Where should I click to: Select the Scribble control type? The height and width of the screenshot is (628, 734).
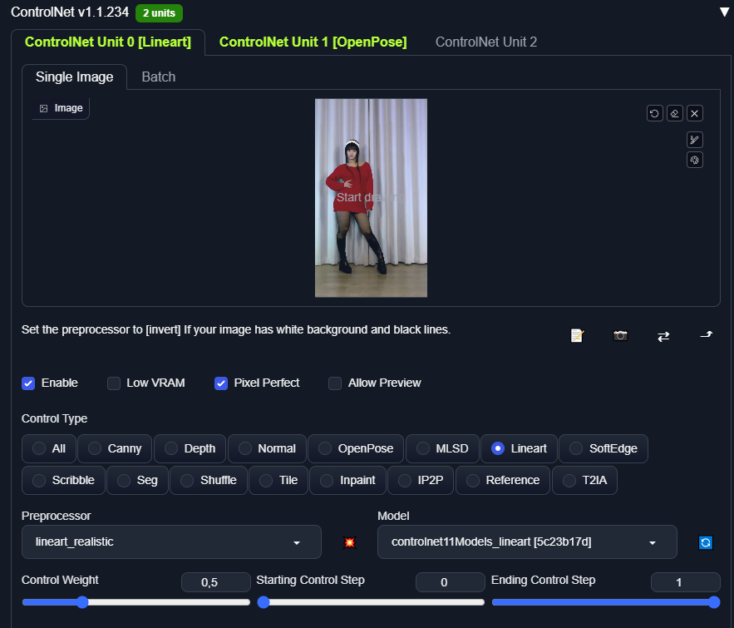point(63,480)
